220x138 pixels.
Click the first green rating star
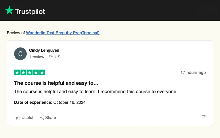(17, 72)
